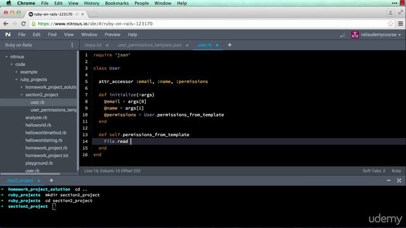406x228 pixels.
Task: Open the IDE Help menu
Action: pyautogui.click(x=133, y=35)
